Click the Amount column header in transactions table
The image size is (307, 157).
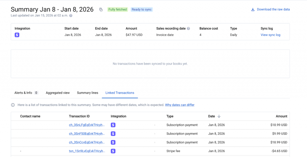click(281, 116)
